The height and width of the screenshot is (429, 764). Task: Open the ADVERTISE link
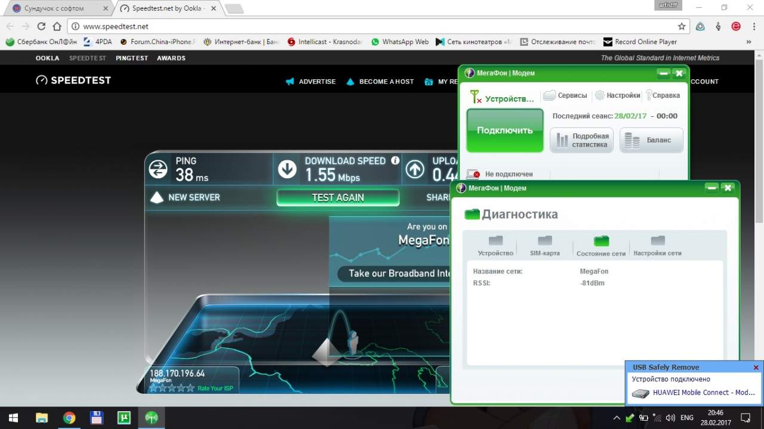311,82
